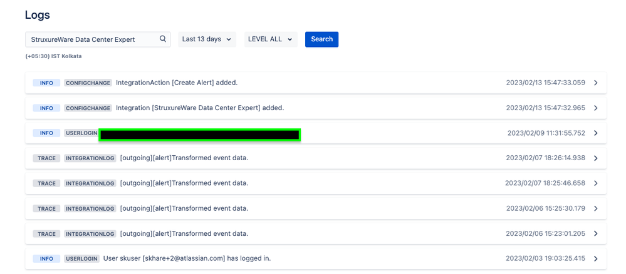Click message IntegrationAction [Create Alert] added.
Image resolution: width=626 pixels, height=274 pixels.
(x=177, y=83)
